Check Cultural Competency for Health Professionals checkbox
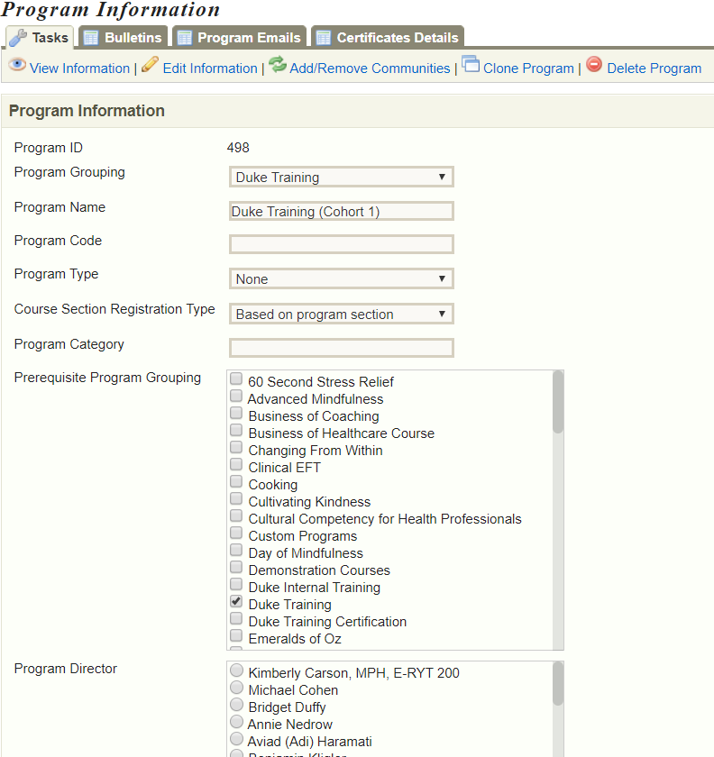 (x=236, y=515)
